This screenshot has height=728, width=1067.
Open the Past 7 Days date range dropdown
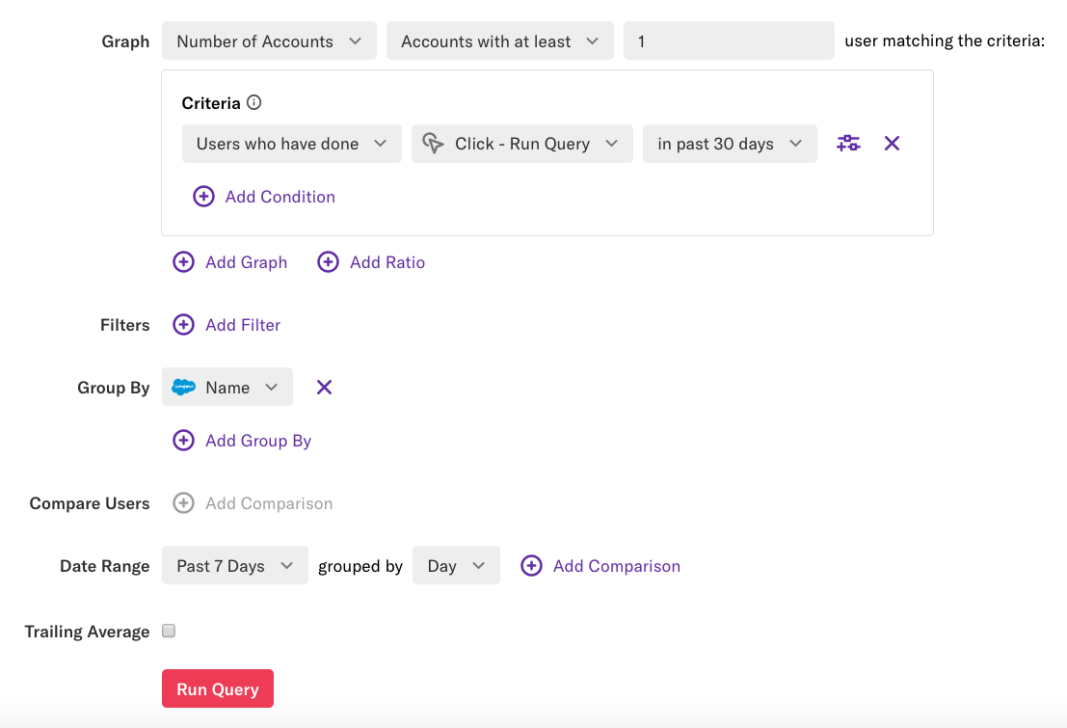(235, 565)
